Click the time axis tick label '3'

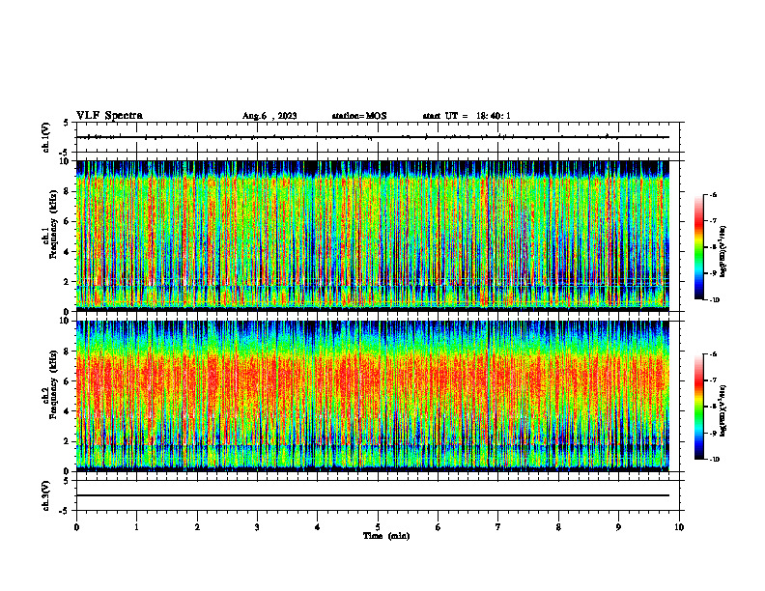[257, 527]
